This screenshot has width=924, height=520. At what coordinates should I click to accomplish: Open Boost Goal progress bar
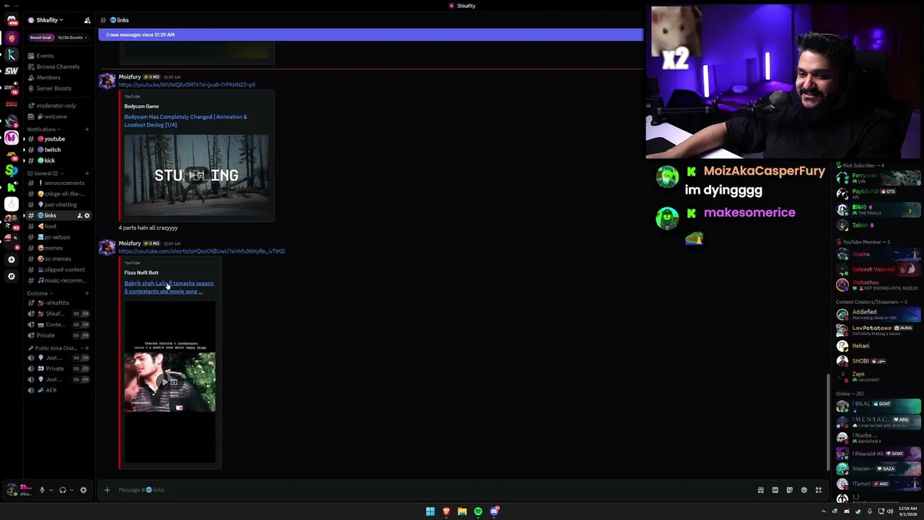[x=58, y=38]
